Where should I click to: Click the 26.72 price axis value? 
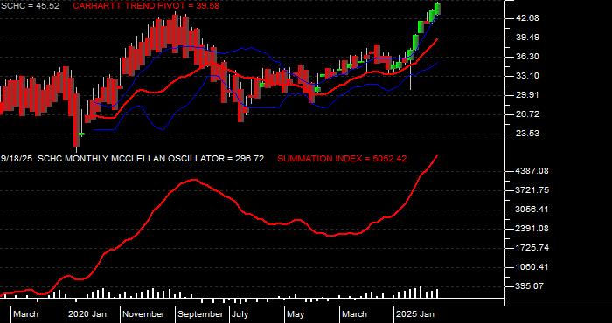pyautogui.click(x=527, y=114)
